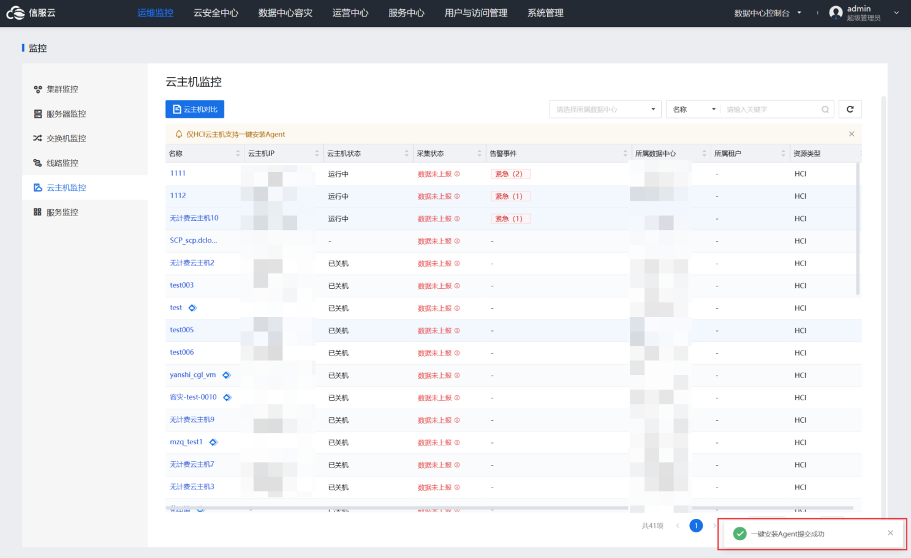Open the 无计费云主机9 link
Screen dimensions: 911x558
point(192,420)
